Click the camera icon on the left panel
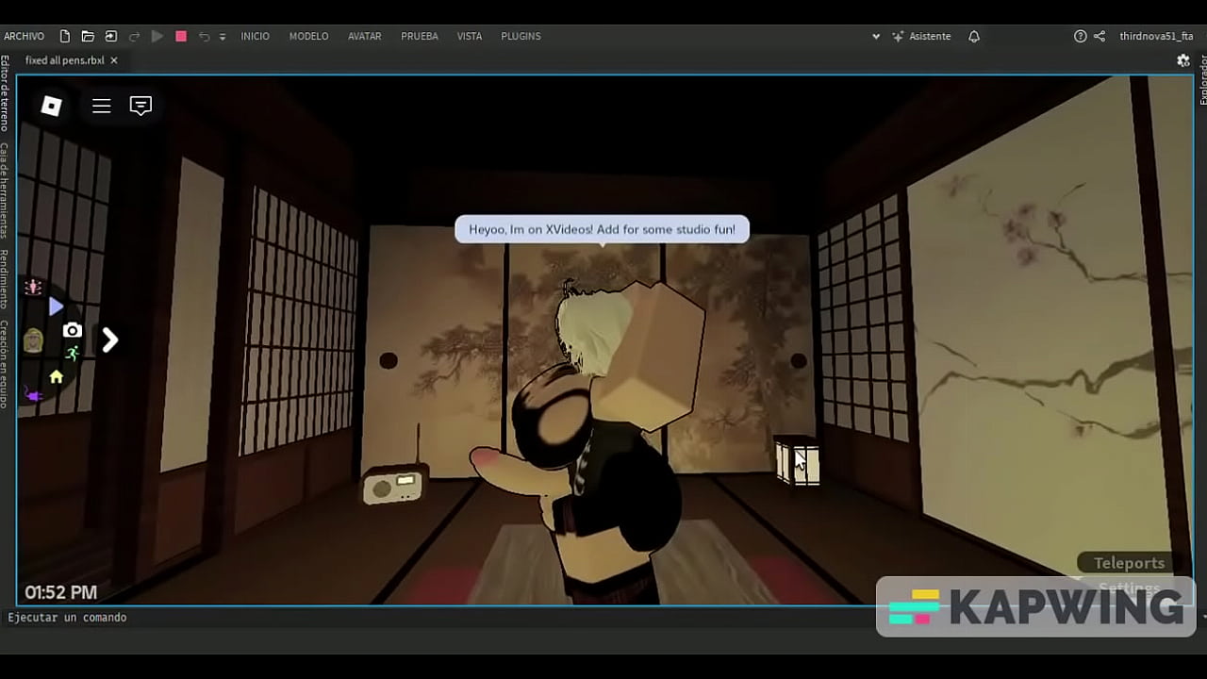Screen dimensions: 1207x679 pyautogui.click(x=73, y=330)
